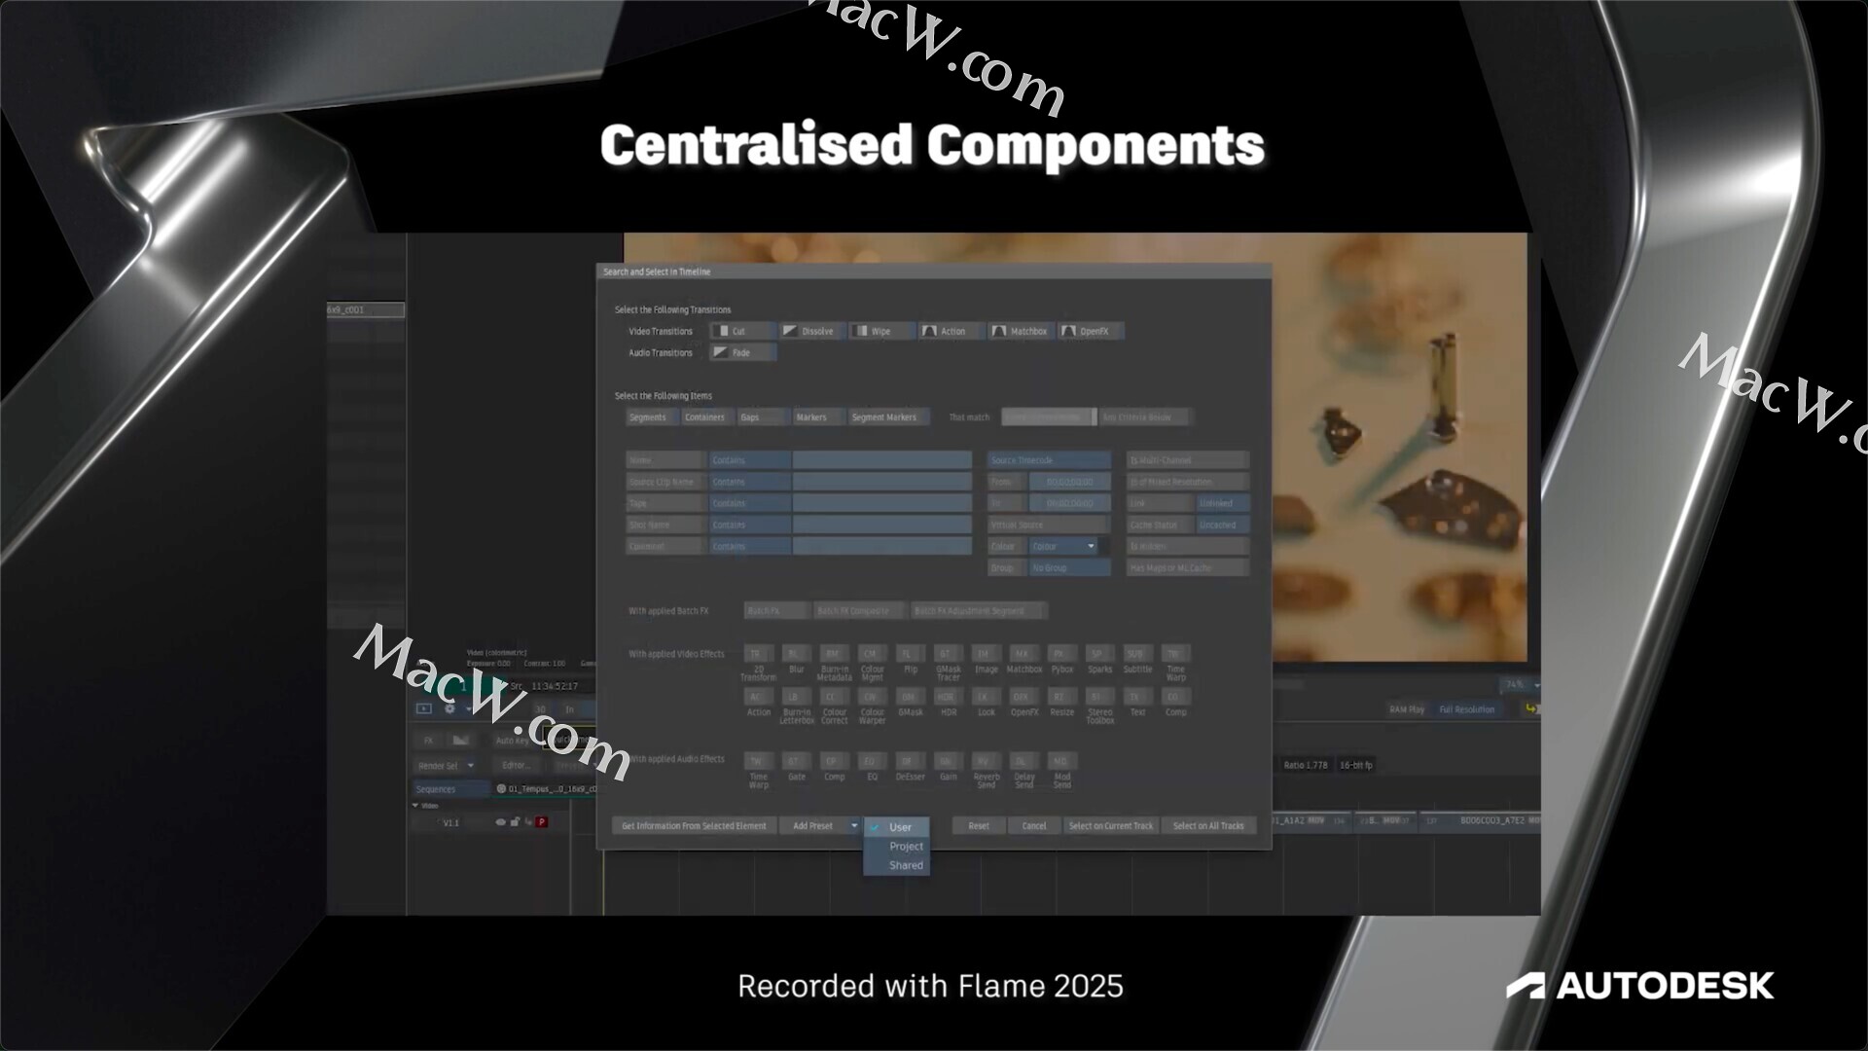Viewport: 1868px width, 1051px height.
Task: Select the Action transition button
Action: click(951, 331)
